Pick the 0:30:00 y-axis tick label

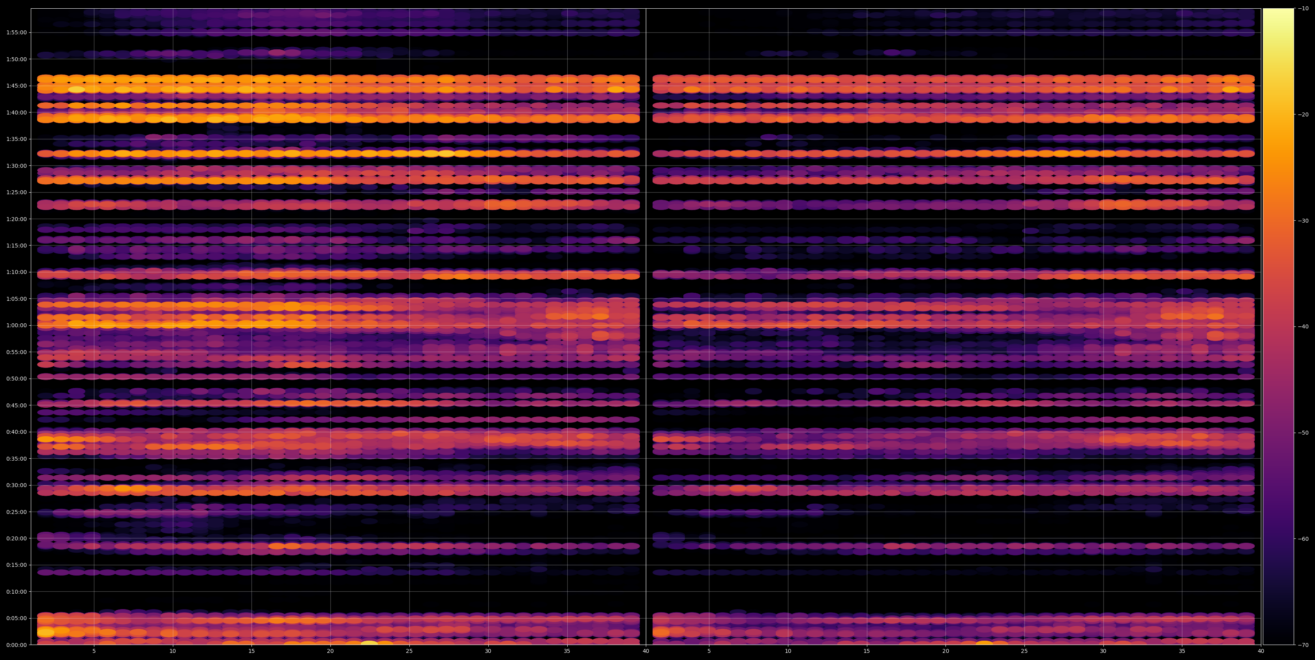coord(16,485)
